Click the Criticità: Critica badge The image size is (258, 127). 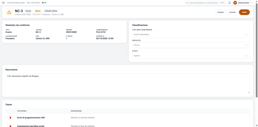51,11
